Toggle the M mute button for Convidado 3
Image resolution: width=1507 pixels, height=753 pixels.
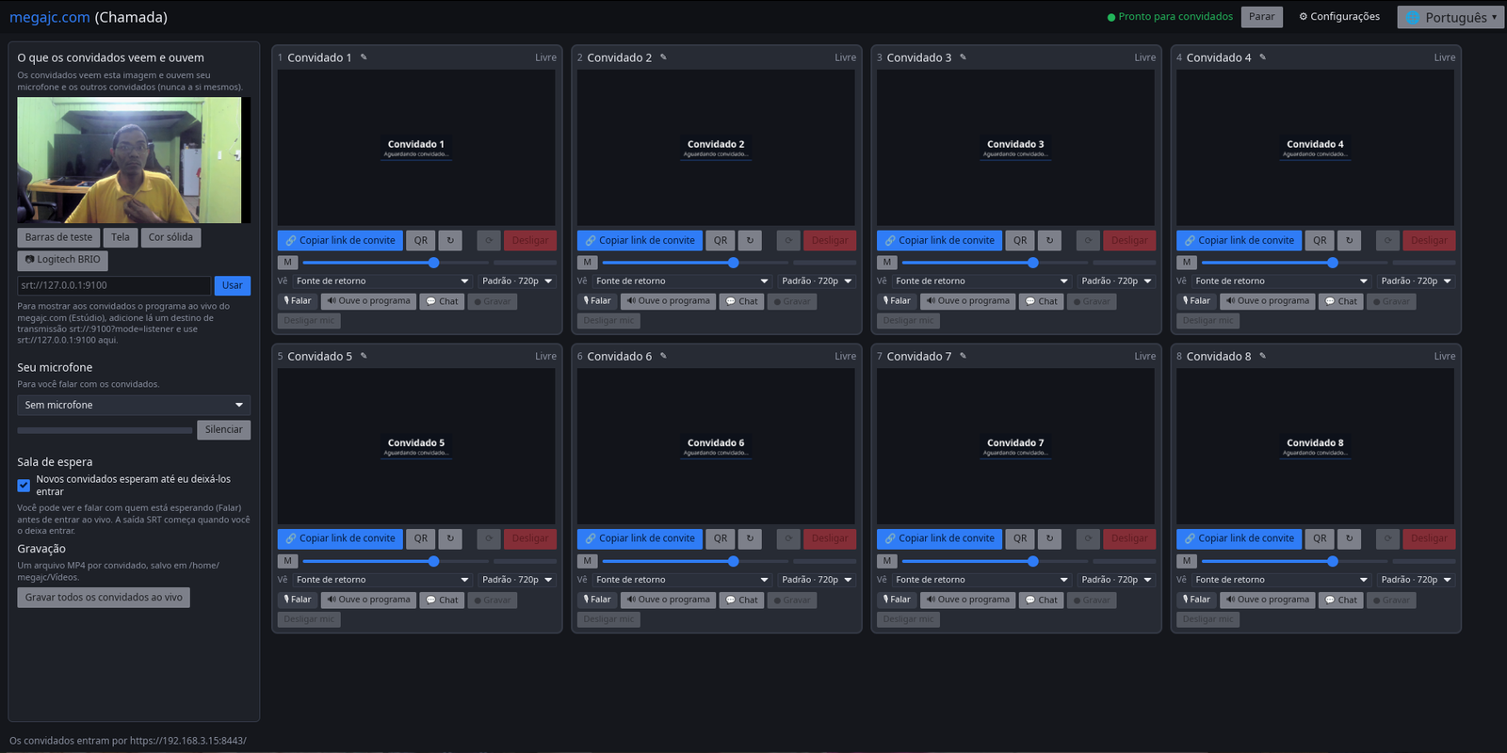coord(887,263)
